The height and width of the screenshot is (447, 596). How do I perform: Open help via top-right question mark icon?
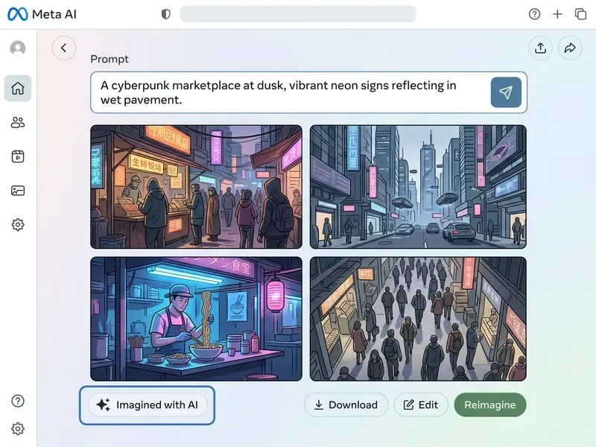pyautogui.click(x=534, y=14)
